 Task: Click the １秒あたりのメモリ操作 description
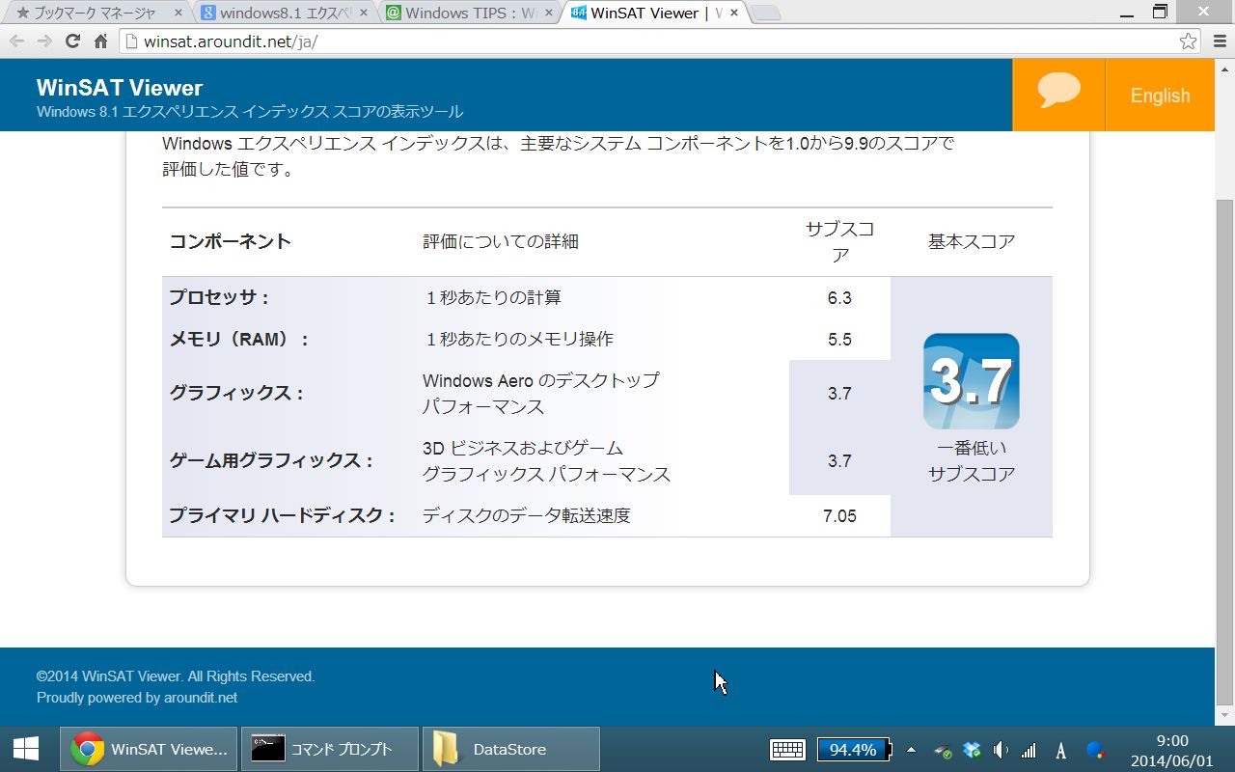(518, 340)
